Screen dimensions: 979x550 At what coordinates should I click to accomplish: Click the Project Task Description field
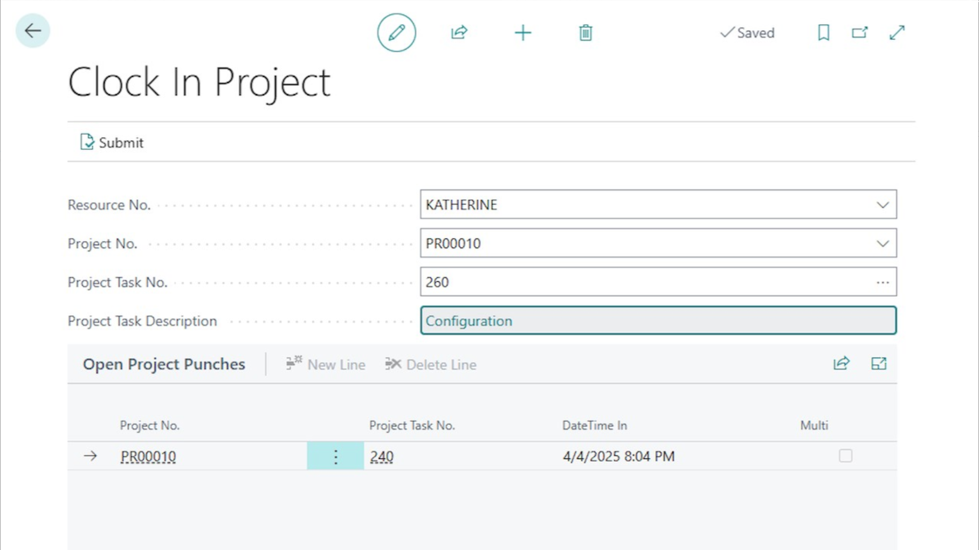tap(658, 321)
